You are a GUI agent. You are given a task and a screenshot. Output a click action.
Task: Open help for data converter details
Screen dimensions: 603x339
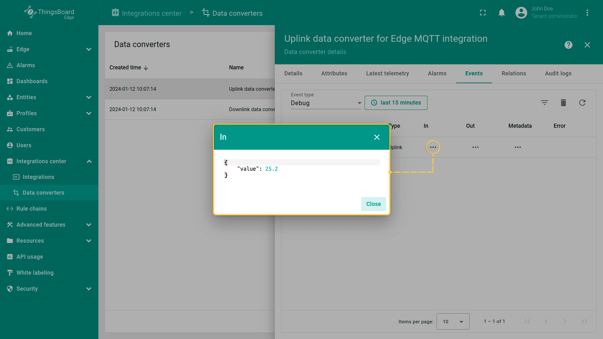[x=568, y=45]
